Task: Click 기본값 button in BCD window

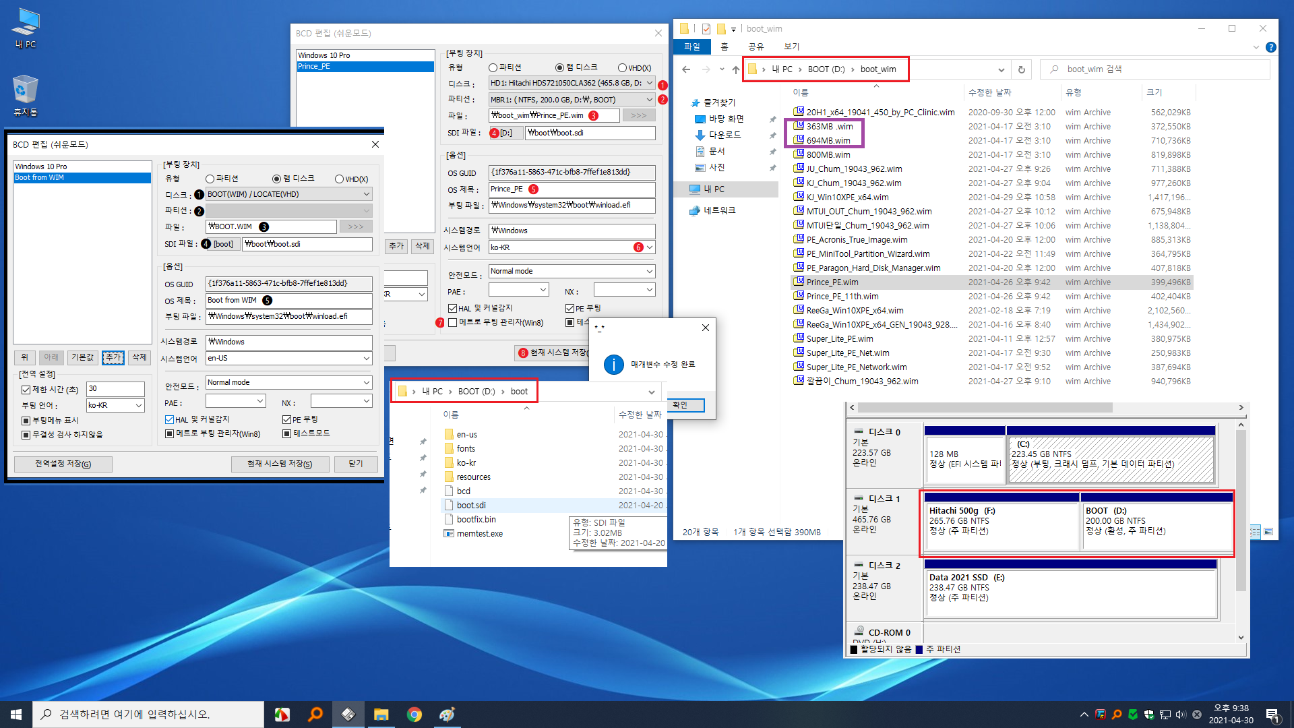Action: [x=83, y=357]
